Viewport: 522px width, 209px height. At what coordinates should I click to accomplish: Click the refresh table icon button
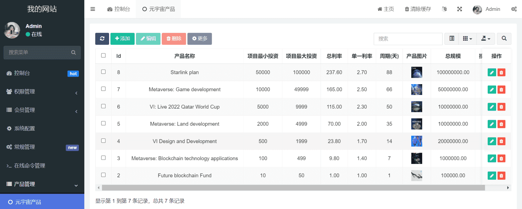tap(102, 39)
